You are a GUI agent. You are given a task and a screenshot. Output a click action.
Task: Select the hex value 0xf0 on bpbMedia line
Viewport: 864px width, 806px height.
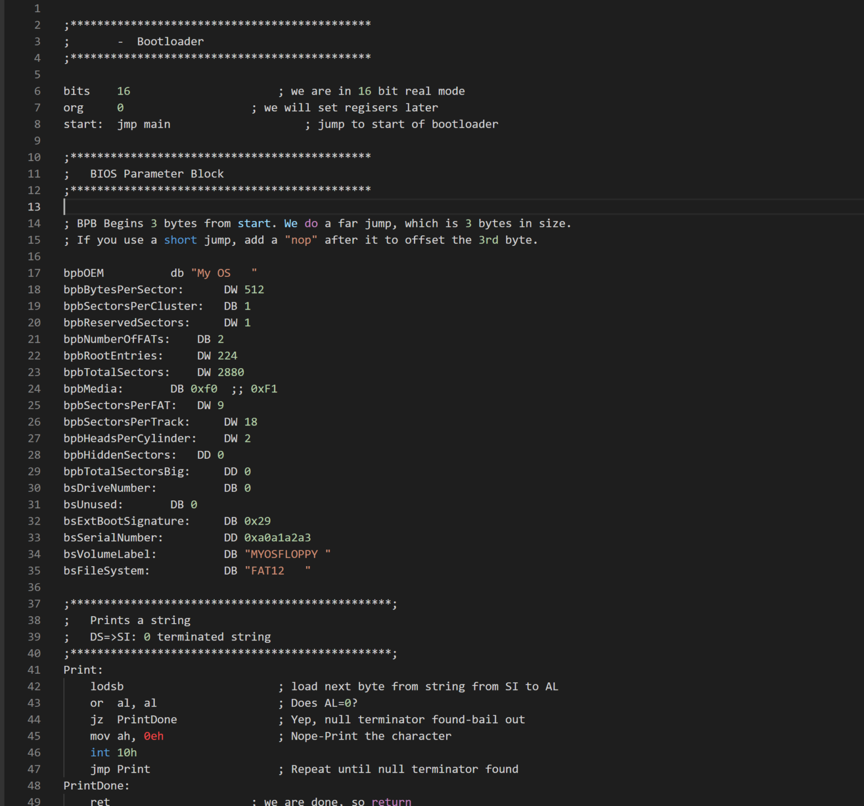204,388
